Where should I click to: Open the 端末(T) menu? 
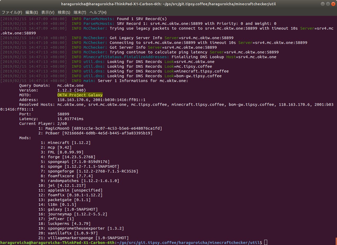coord(80,12)
